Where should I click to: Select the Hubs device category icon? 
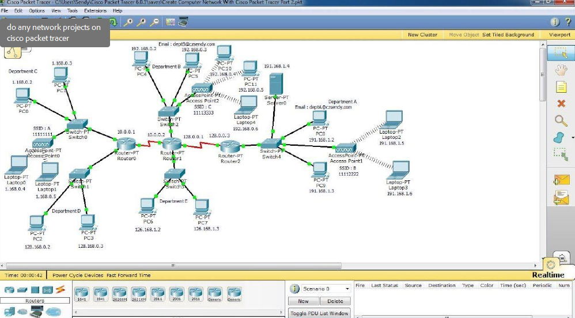pyautogui.click(x=35, y=290)
